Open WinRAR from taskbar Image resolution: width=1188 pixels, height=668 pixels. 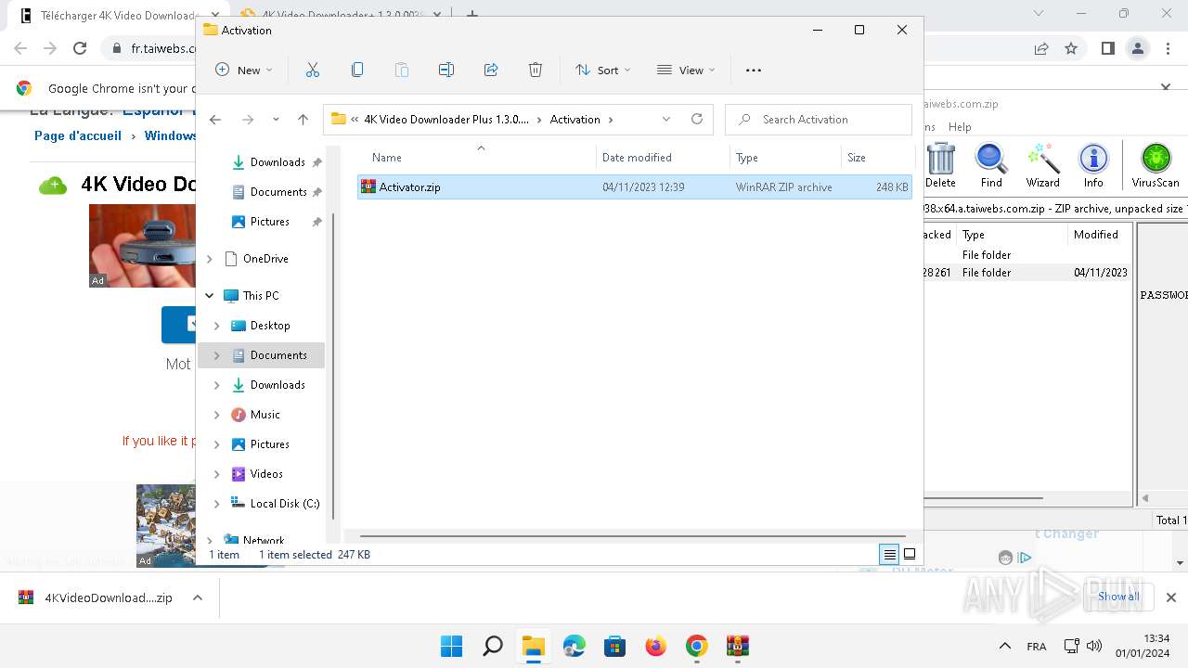pyautogui.click(x=738, y=646)
